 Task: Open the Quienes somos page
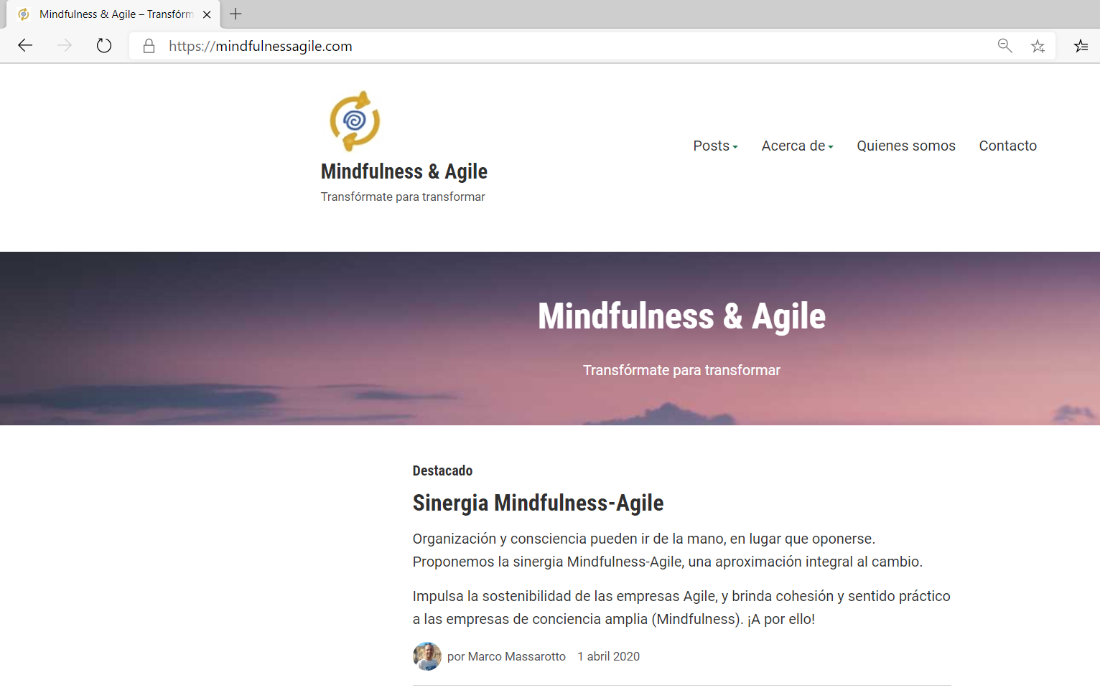coord(905,146)
